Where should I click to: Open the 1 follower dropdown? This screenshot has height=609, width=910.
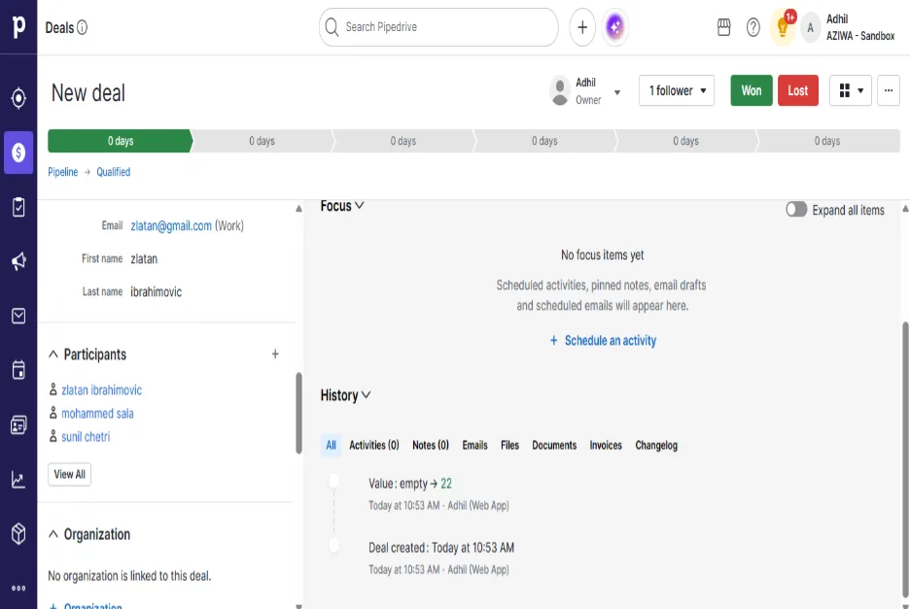[677, 90]
